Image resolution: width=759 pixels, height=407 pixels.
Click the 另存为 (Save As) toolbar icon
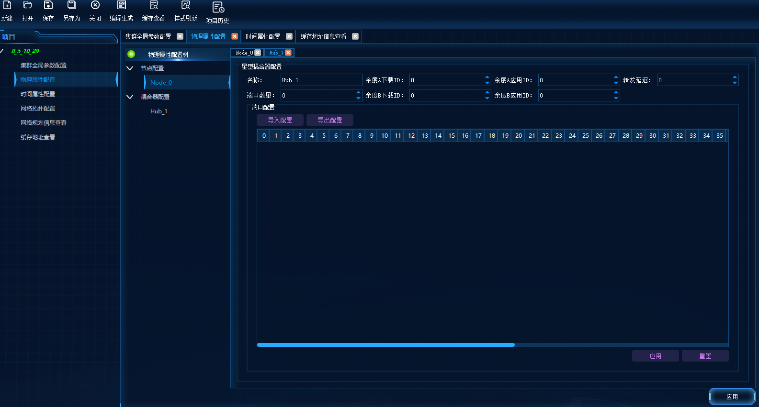pos(71,5)
